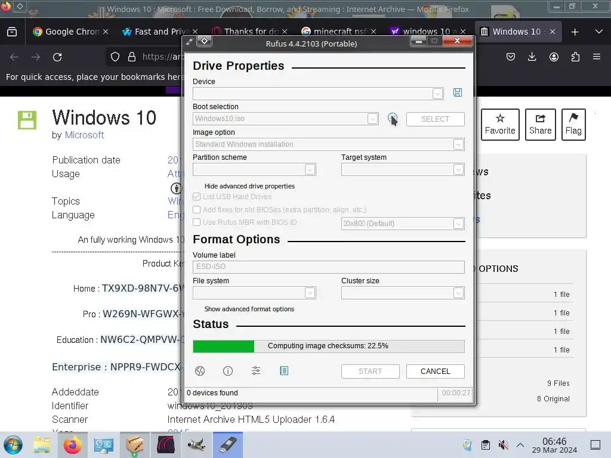Click the package installer taskbar icon
This screenshot has width=611, height=458.
click(x=134, y=445)
